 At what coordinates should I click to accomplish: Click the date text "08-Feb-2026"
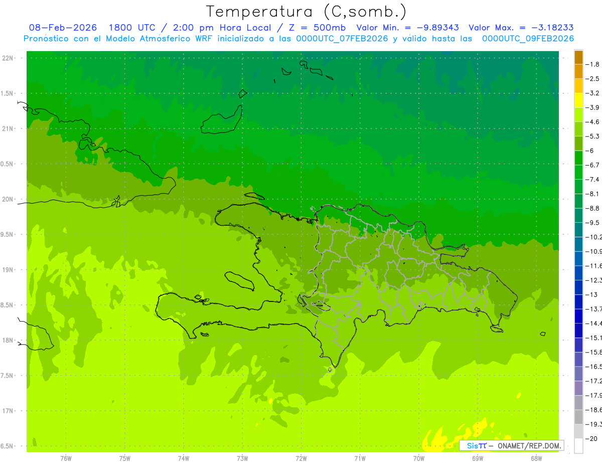click(x=63, y=28)
